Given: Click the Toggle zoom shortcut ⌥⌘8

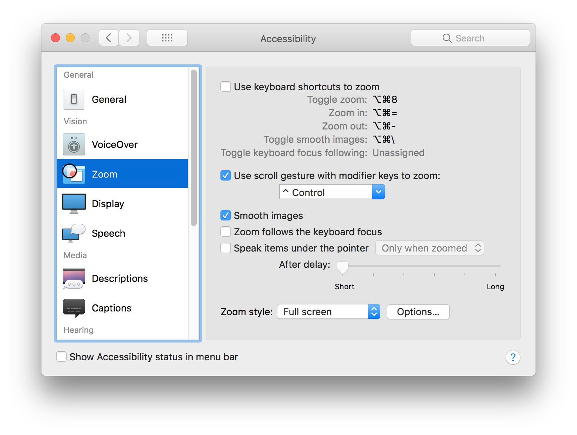Looking at the screenshot, I should click(385, 100).
